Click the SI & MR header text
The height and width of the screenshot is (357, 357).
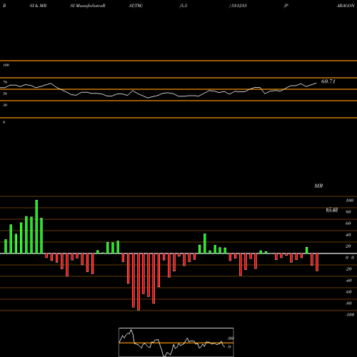pyautogui.click(x=38, y=6)
